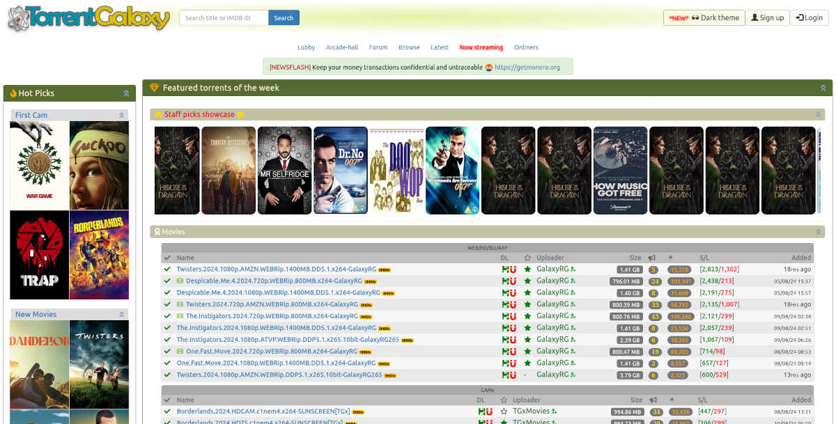Open the Forum
This screenshot has width=836, height=424.
(x=378, y=47)
